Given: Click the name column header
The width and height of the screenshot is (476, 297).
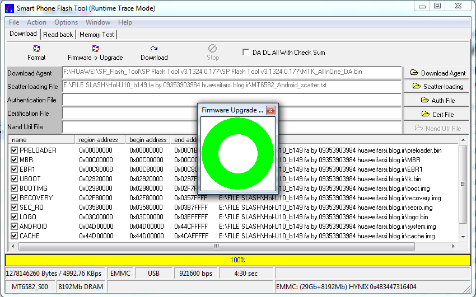Looking at the screenshot, I should (41, 140).
